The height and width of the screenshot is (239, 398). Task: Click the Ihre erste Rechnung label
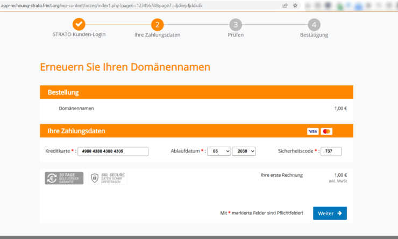pyautogui.click(x=282, y=175)
